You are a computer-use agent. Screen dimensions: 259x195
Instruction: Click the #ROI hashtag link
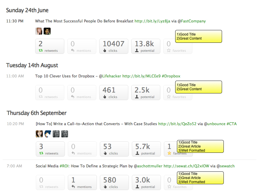64,166
